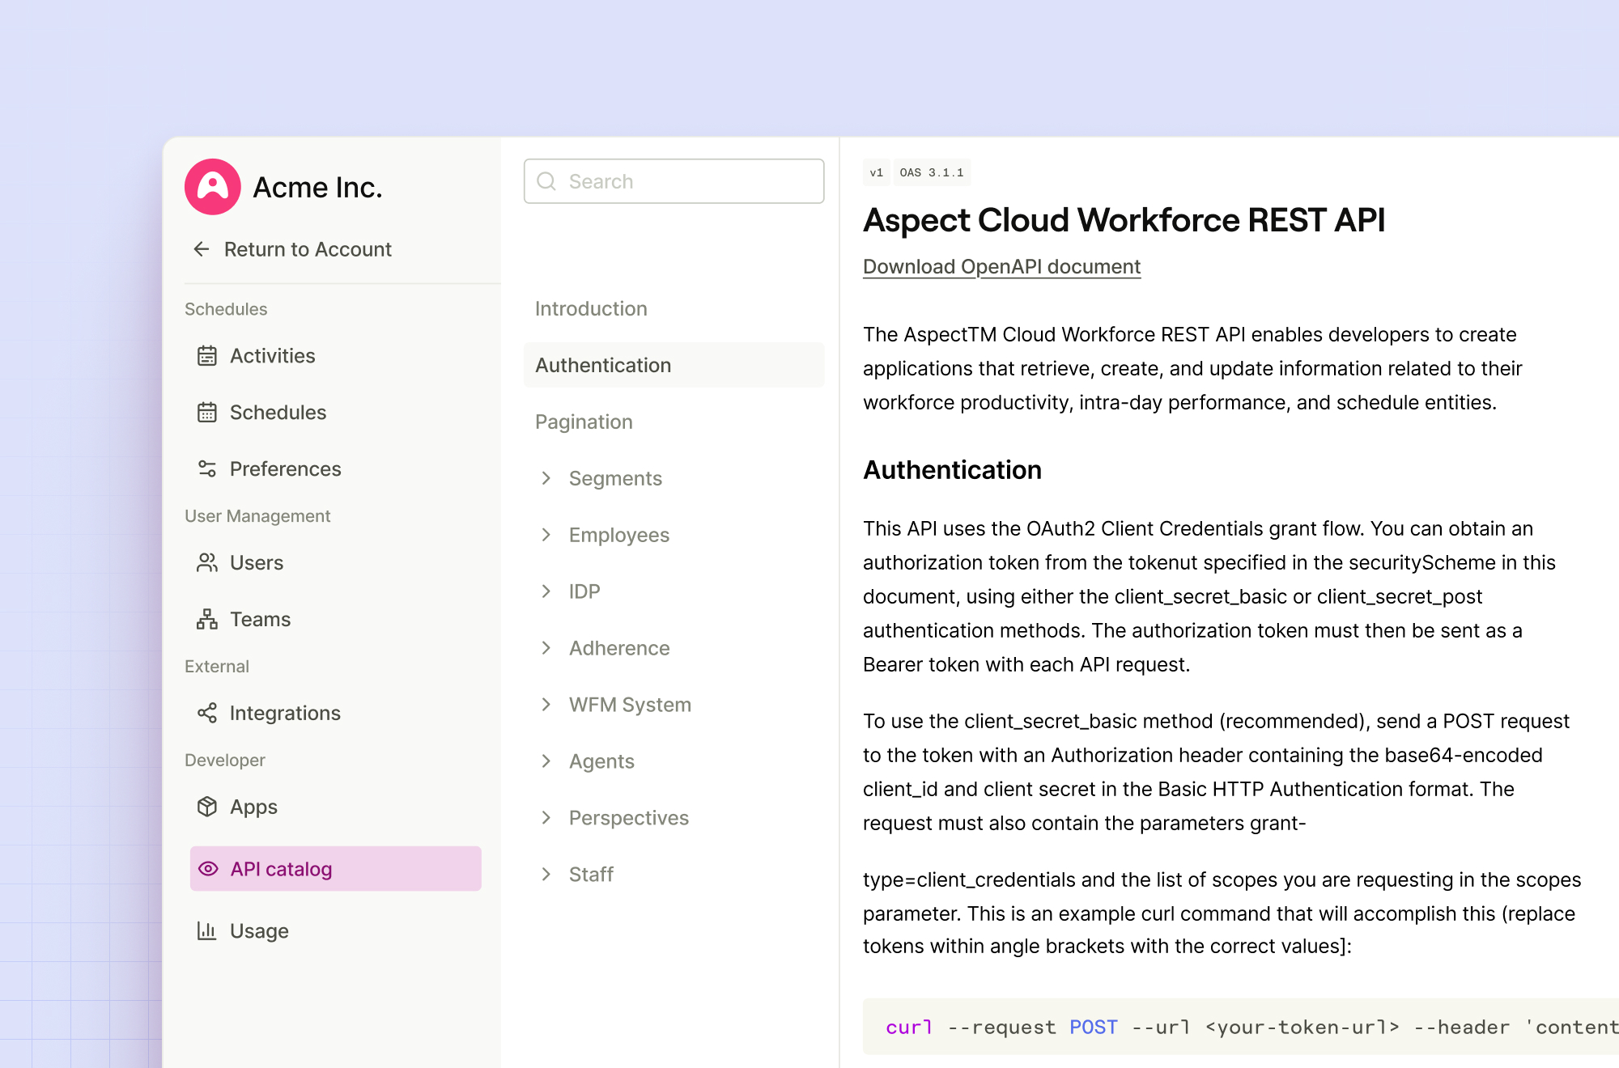
Task: Click the Apps box icon
Action: click(x=207, y=807)
